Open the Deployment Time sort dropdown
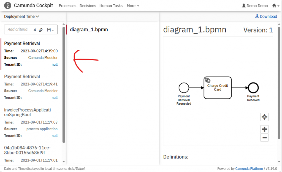This screenshot has width=282, height=172. pyautogui.click(x=21, y=16)
